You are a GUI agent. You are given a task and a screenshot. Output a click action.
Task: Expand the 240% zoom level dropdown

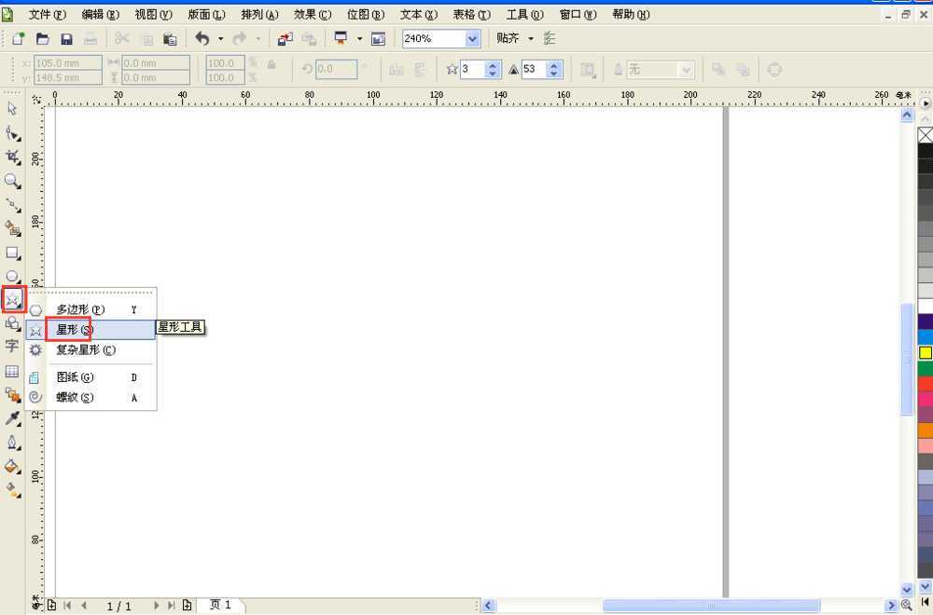click(x=472, y=38)
